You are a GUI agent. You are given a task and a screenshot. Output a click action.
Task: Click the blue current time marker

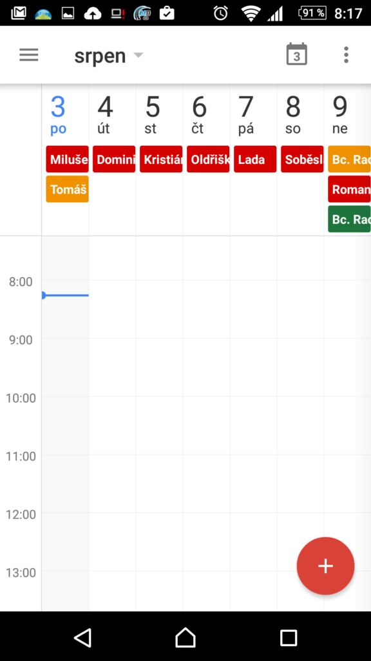tap(65, 295)
